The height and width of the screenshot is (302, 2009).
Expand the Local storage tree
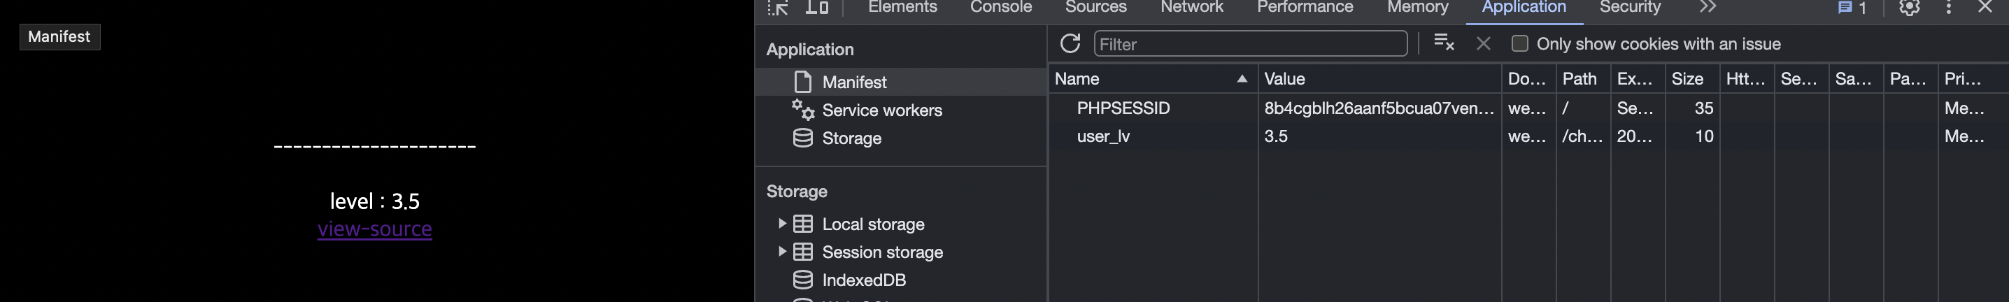pyautogui.click(x=781, y=224)
